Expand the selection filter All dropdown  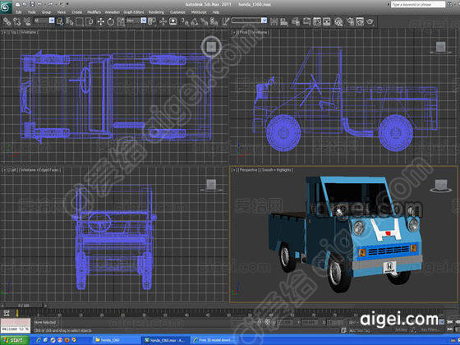(x=44, y=21)
